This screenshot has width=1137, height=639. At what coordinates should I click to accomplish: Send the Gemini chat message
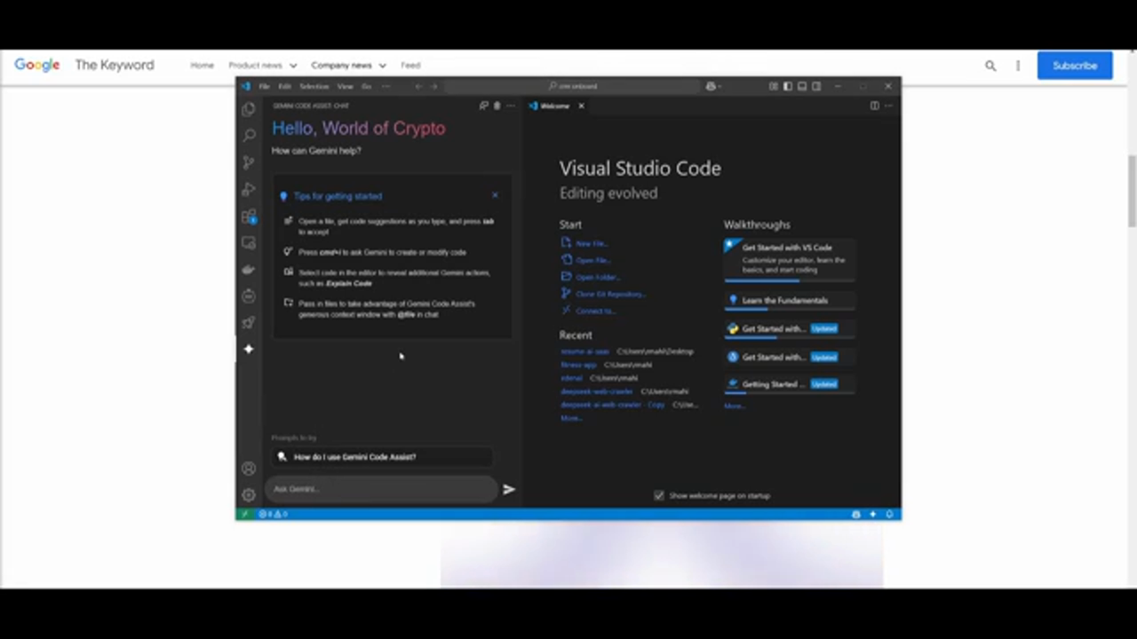click(x=509, y=489)
